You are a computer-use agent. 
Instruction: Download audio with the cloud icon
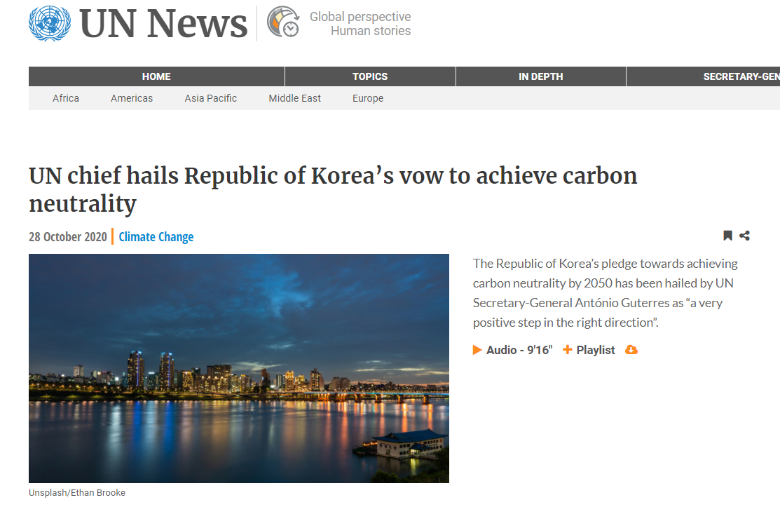(x=631, y=350)
